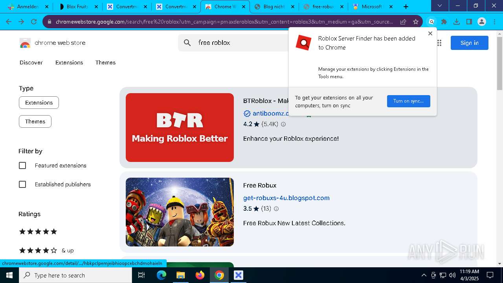Go back to the previous page
This screenshot has width=503, height=283.
click(x=9, y=22)
